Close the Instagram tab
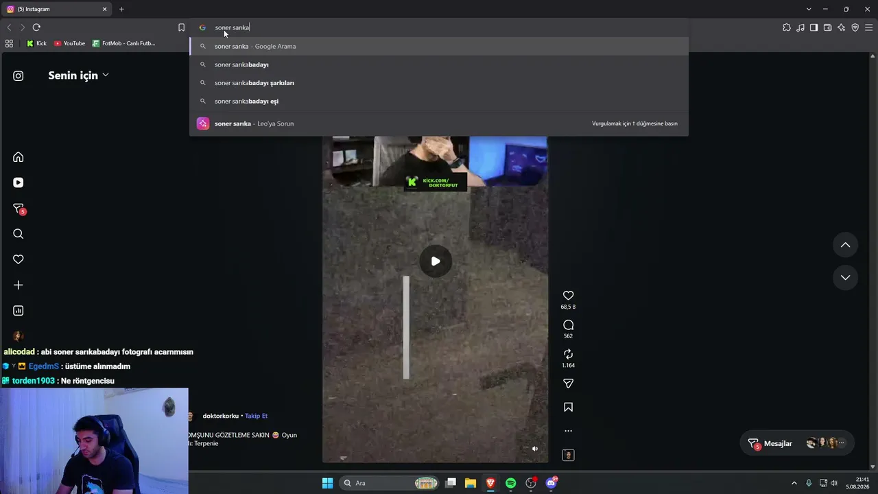 tap(105, 9)
